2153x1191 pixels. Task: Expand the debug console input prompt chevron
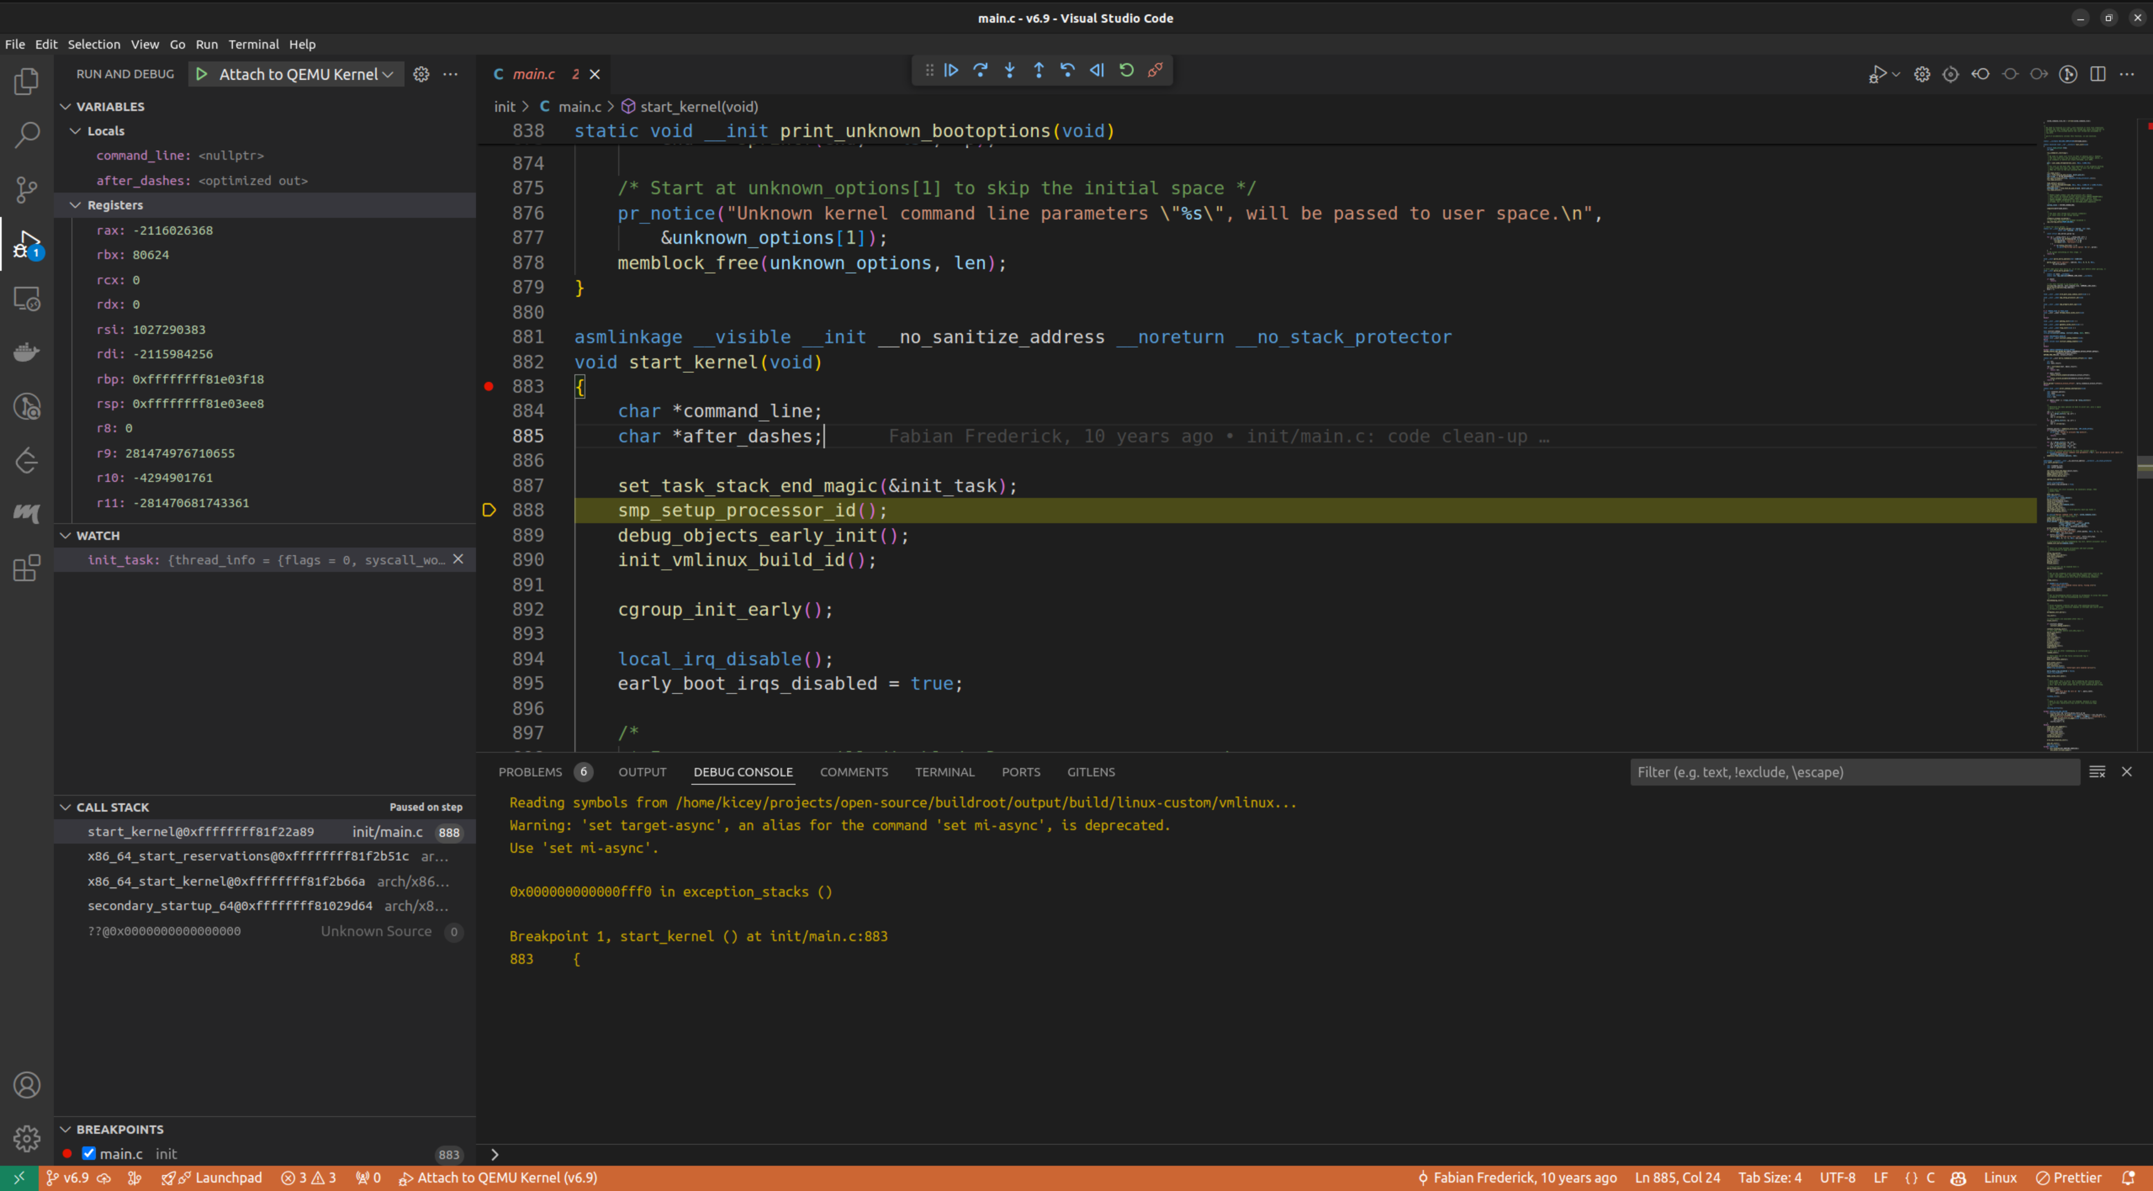pos(495,1154)
